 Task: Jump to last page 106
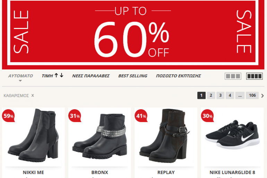pyautogui.click(x=252, y=95)
